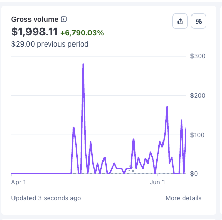Click the $200 y-axis label
This screenshot has height=220, width=222.
tap(198, 95)
